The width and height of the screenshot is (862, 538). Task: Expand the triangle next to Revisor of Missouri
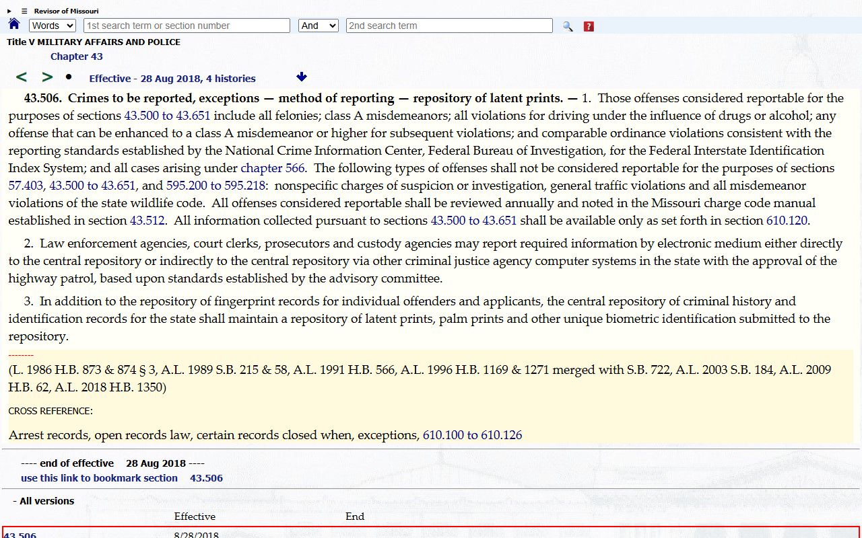(x=9, y=11)
